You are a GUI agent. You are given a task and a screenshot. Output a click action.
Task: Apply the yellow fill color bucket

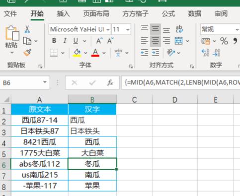point(77,53)
